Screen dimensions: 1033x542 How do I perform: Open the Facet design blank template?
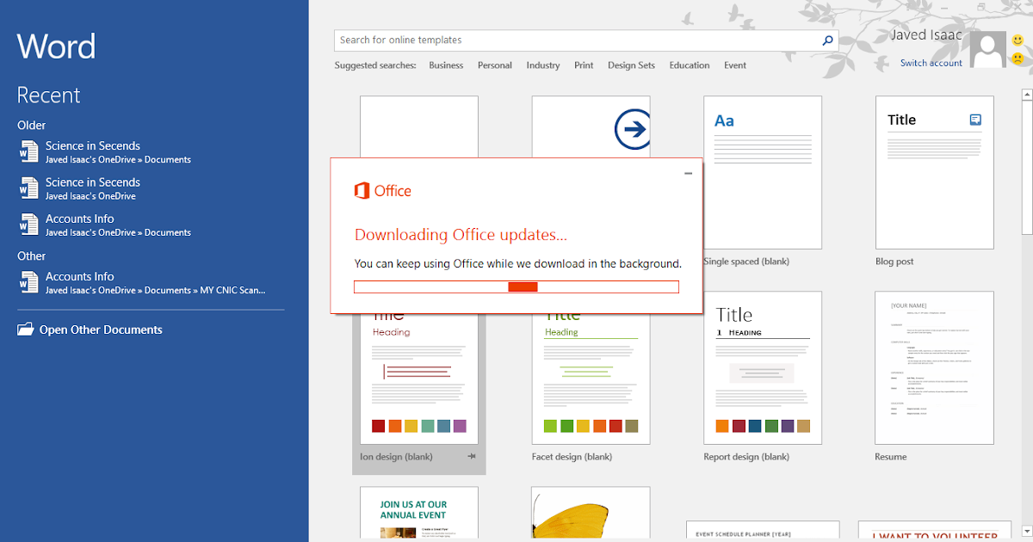click(591, 379)
